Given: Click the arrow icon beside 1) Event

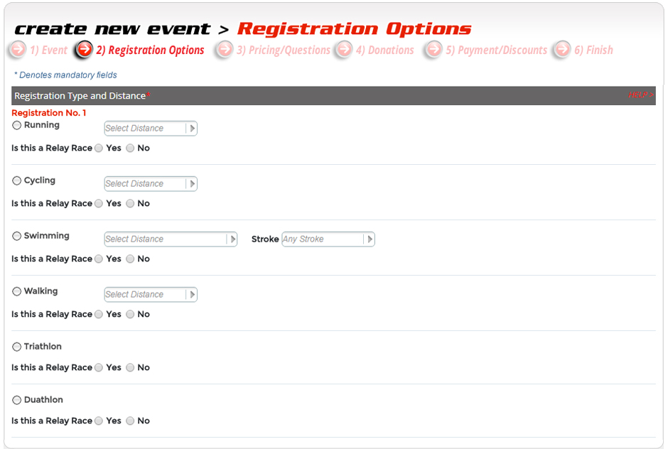Looking at the screenshot, I should coord(17,50).
